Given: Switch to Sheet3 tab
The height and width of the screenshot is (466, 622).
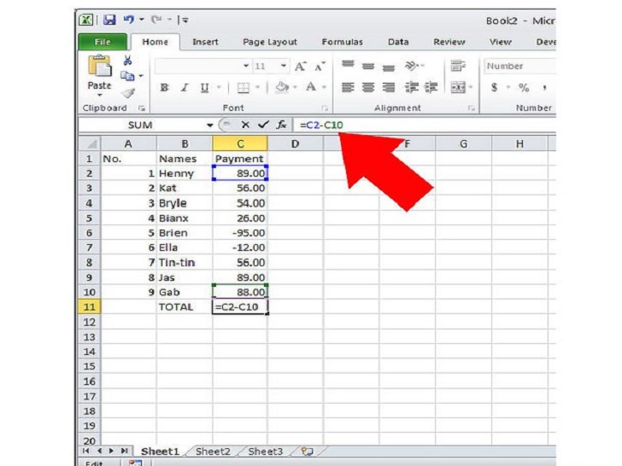Looking at the screenshot, I should point(265,451).
